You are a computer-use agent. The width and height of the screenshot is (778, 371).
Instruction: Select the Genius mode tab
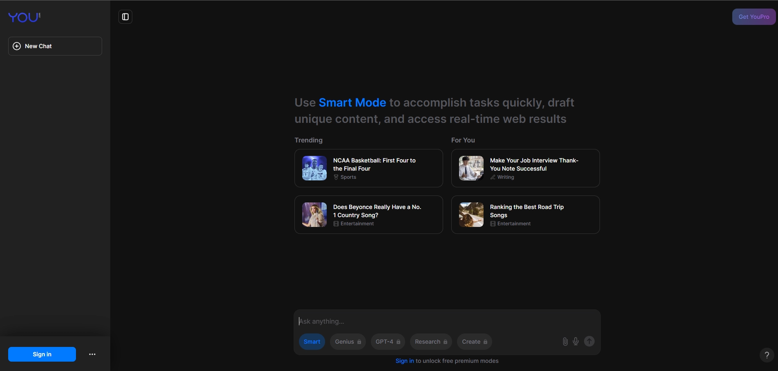(x=348, y=342)
